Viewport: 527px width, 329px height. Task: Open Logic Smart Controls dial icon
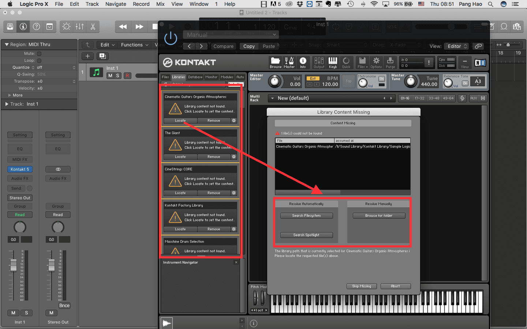[x=66, y=27]
